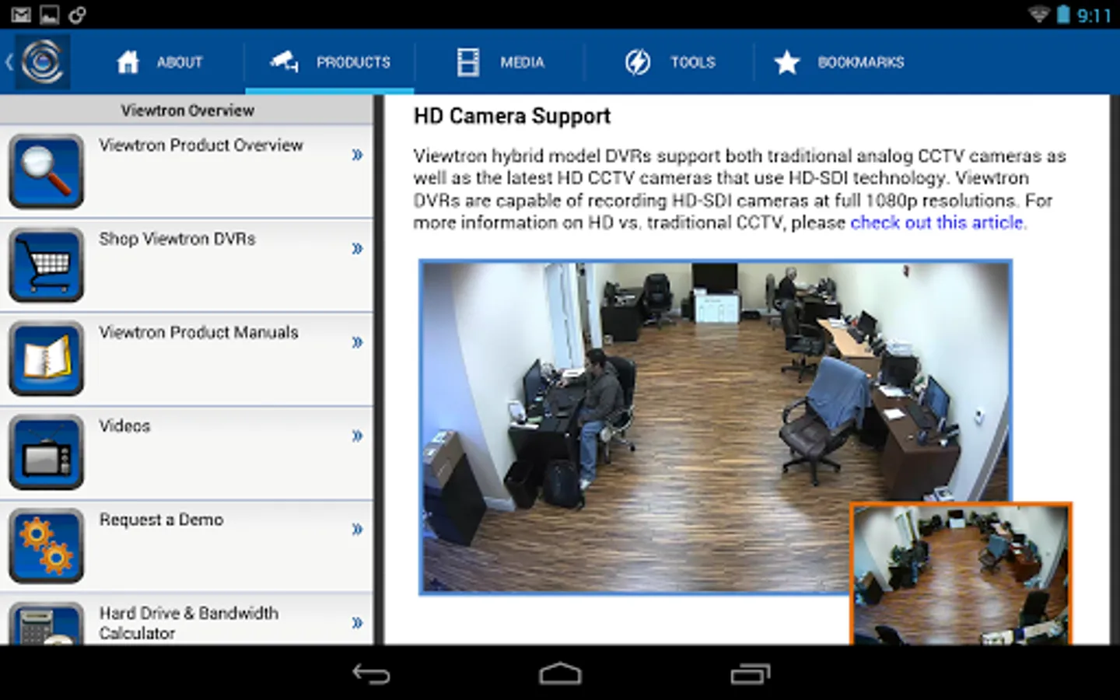Viewport: 1120px width, 700px height.
Task: Tap the image notification icon in status bar
Action: (49, 15)
